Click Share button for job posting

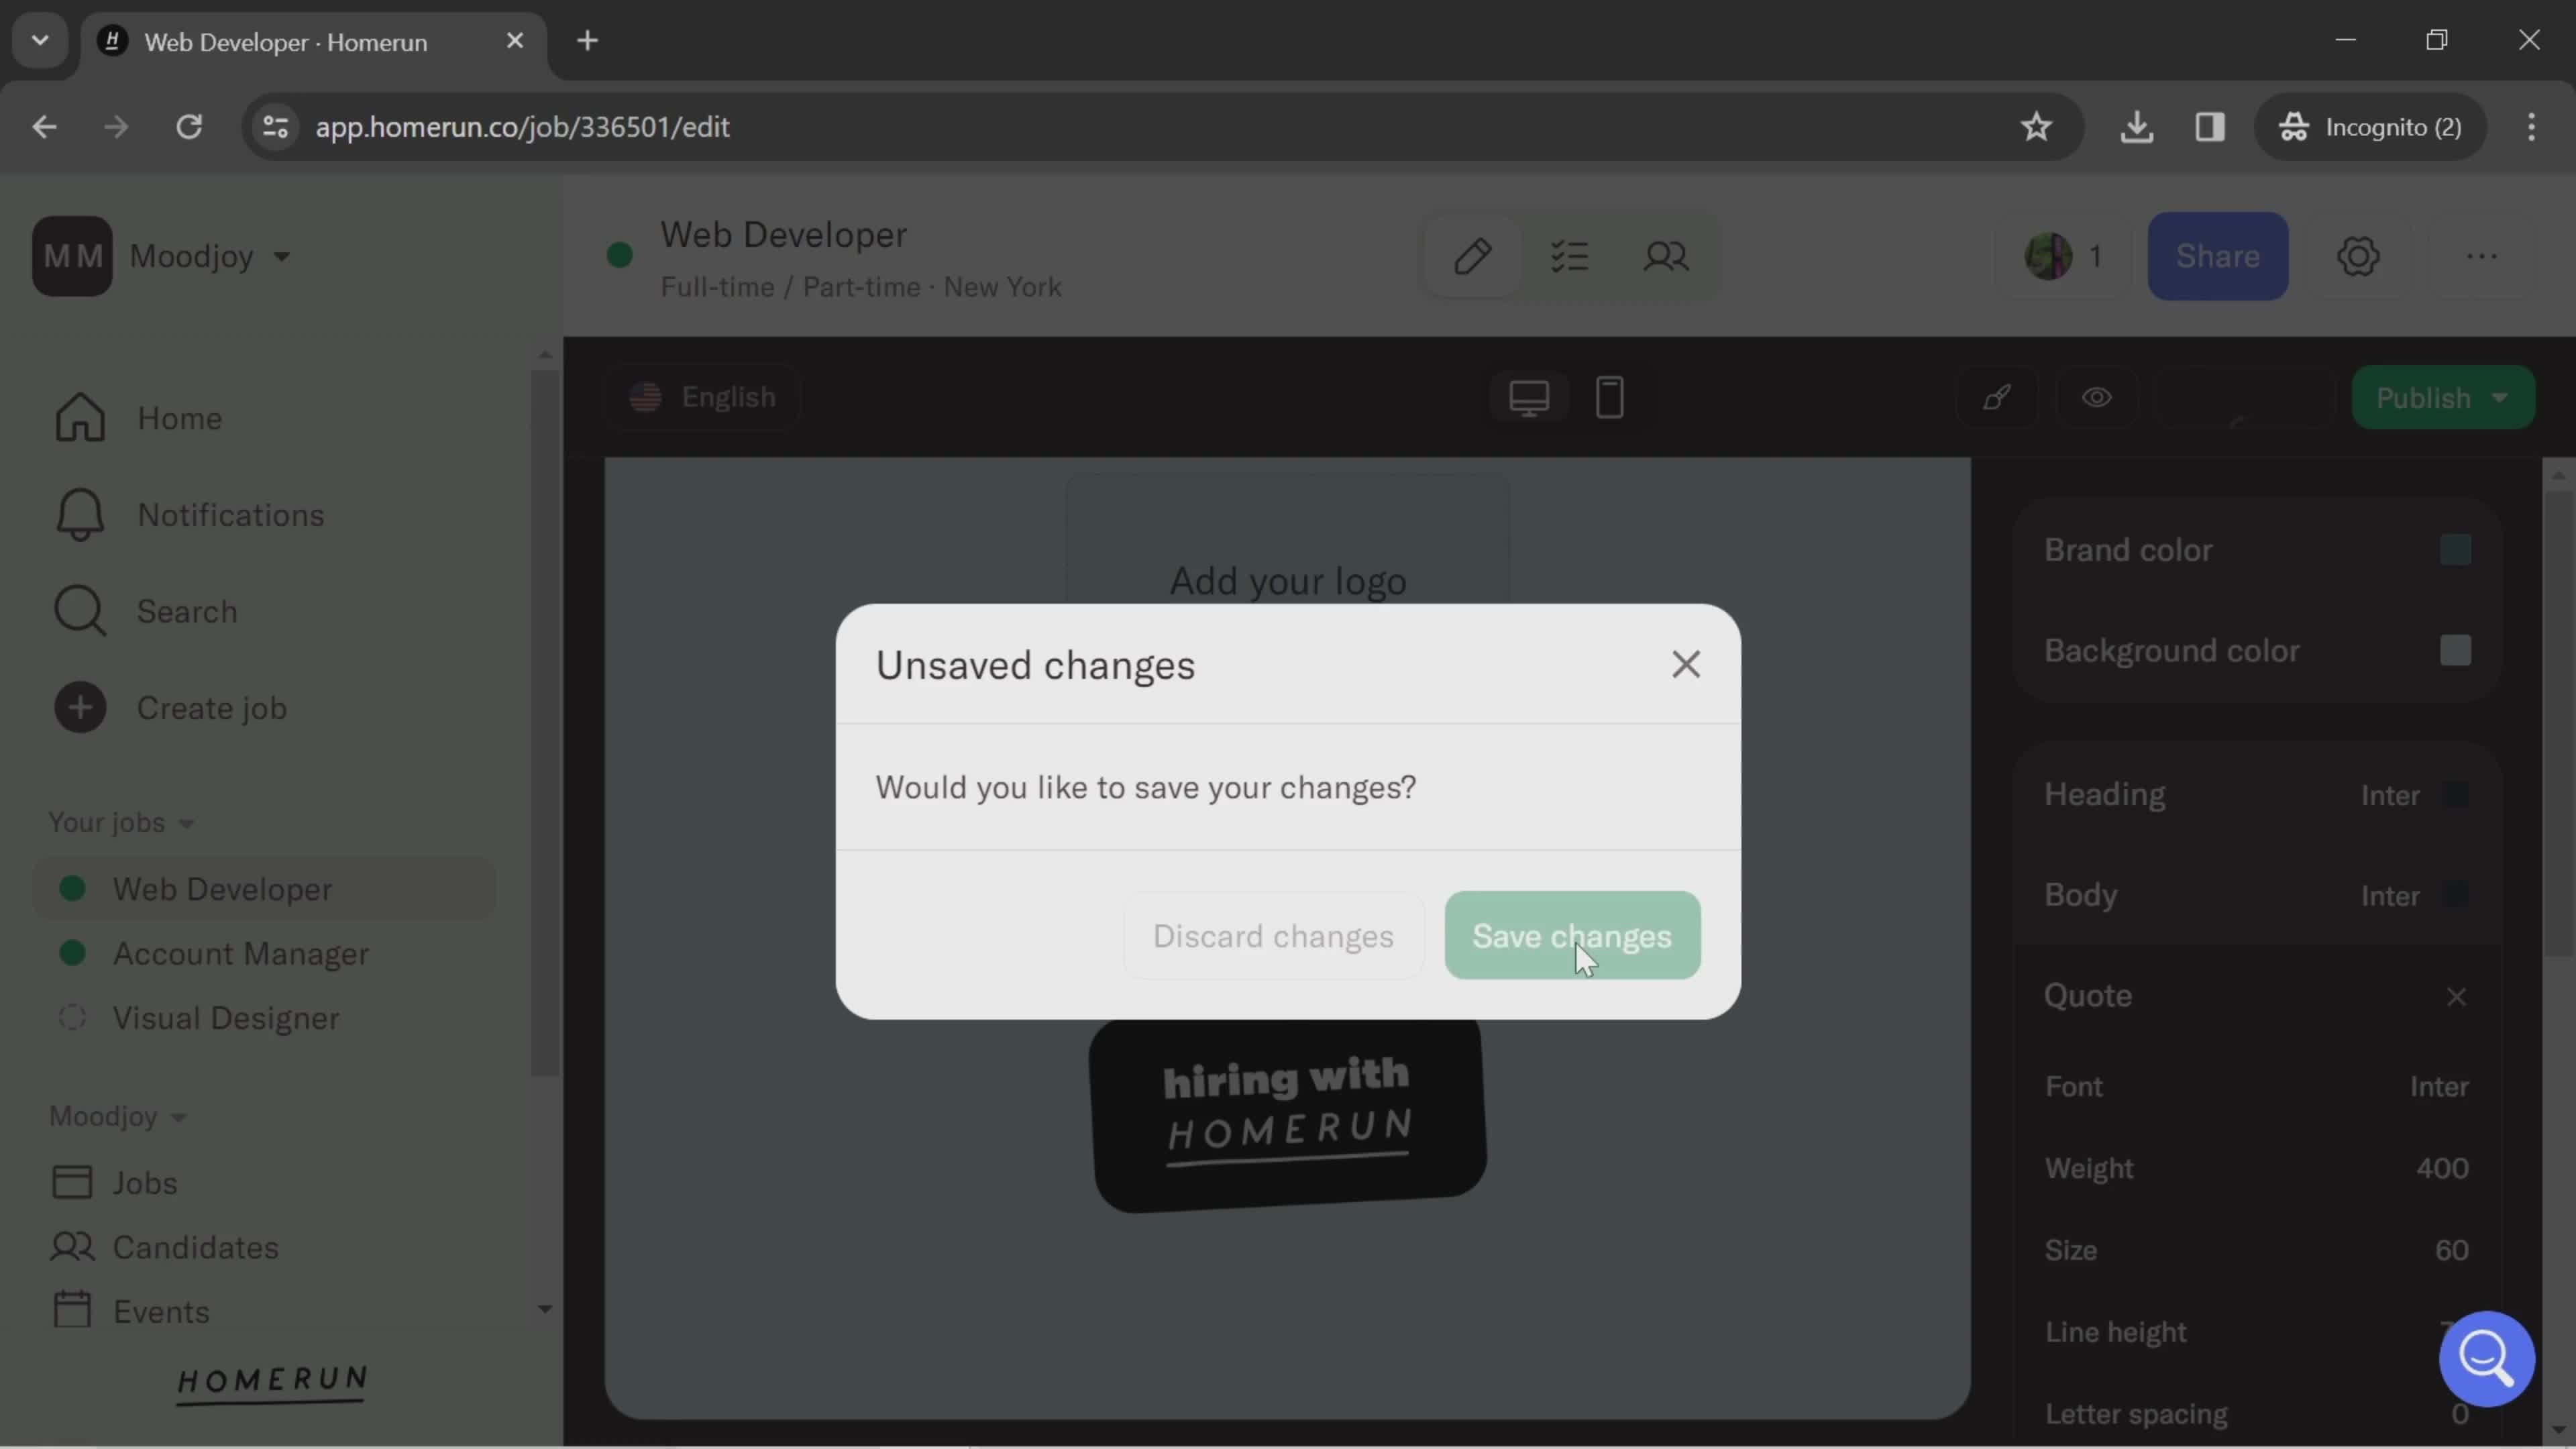2217,255
